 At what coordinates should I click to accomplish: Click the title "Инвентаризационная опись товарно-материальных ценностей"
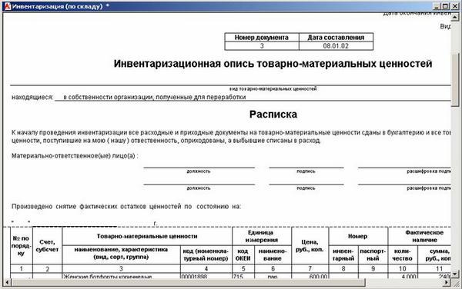[273, 64]
